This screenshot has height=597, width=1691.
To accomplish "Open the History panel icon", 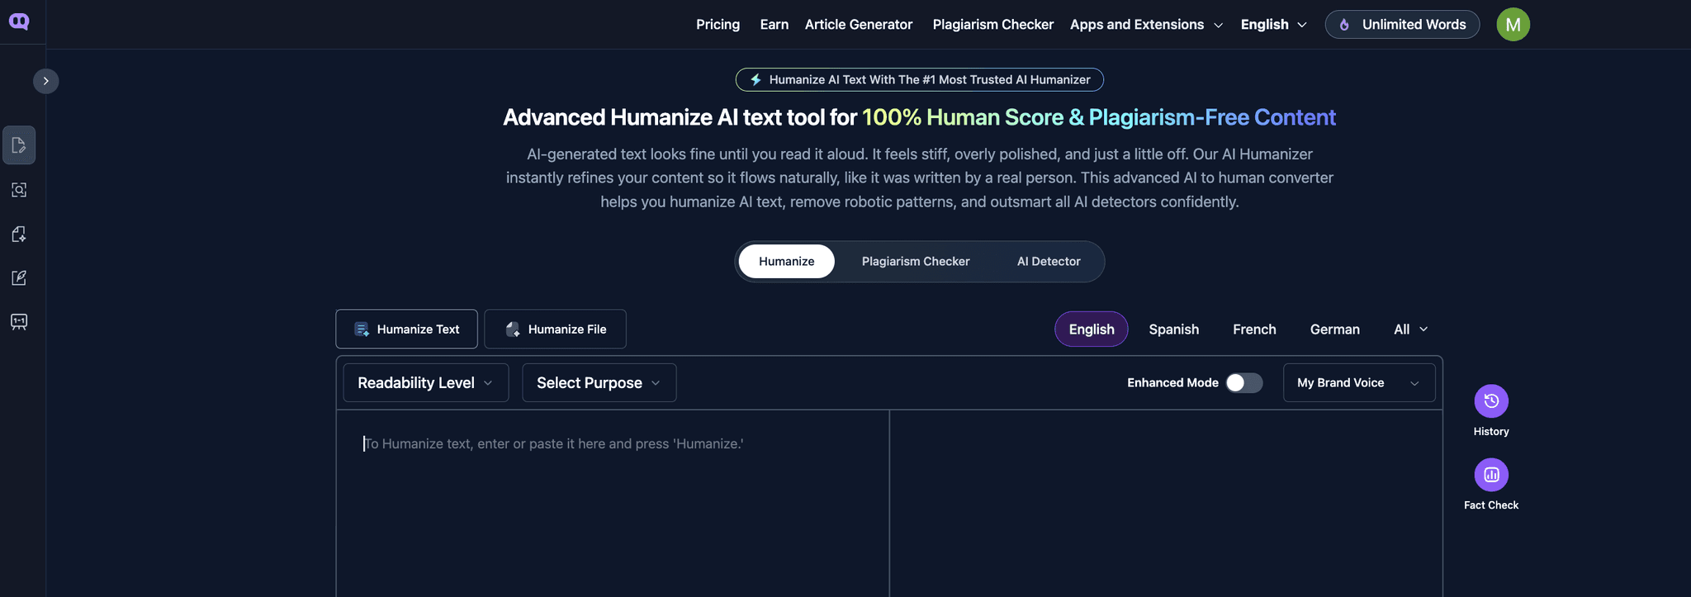I will click(1491, 401).
